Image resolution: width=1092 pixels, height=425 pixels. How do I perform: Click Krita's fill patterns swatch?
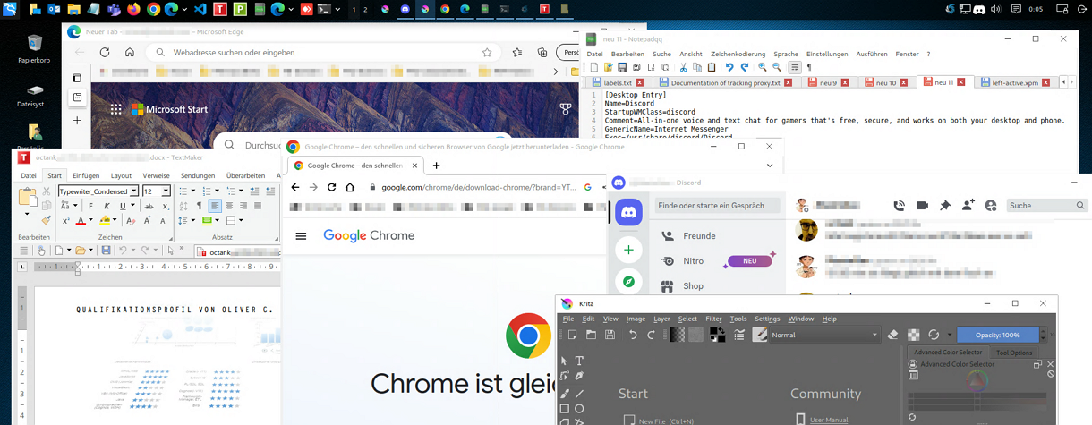[695, 335]
